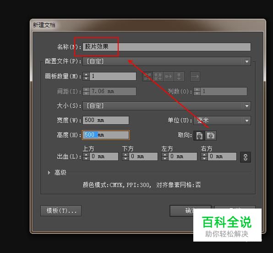This screenshot has width=273, height=253.
Task: Open templates with the 模板(T)... button
Action: 61,211
